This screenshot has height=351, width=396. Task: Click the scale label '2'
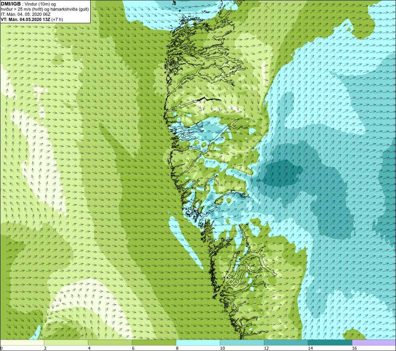(45, 348)
